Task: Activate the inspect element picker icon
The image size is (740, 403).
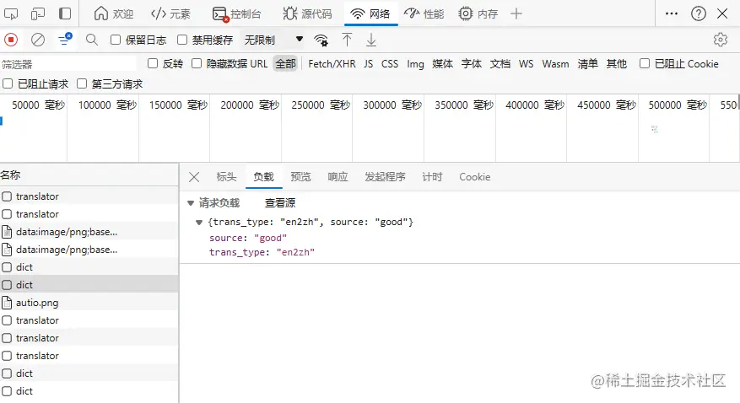Action: (11, 13)
